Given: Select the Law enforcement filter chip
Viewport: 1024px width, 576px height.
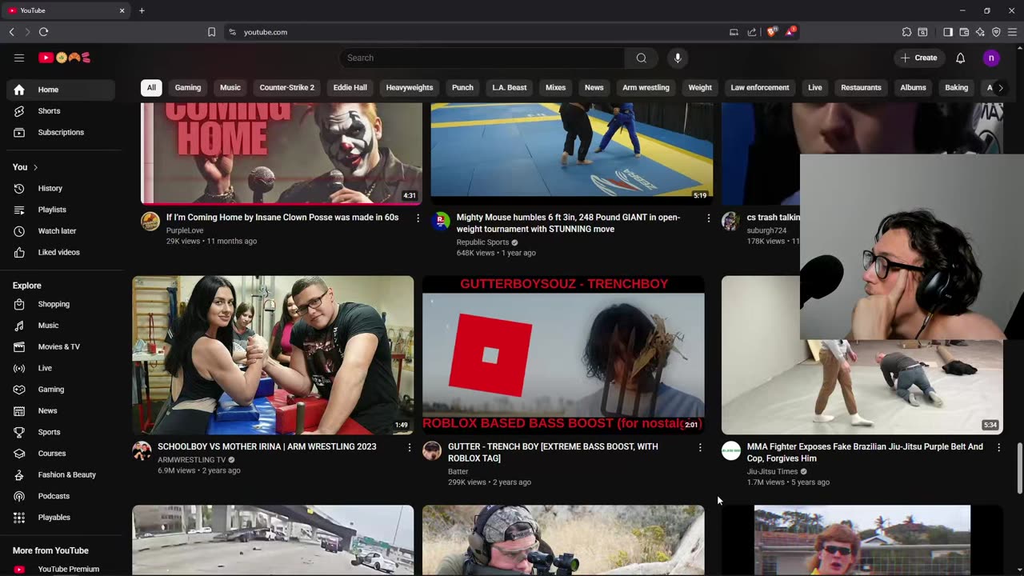Looking at the screenshot, I should [760, 88].
